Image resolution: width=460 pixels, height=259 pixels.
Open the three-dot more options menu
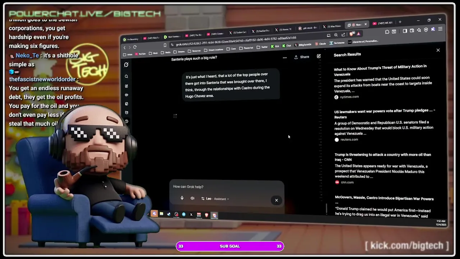285,57
